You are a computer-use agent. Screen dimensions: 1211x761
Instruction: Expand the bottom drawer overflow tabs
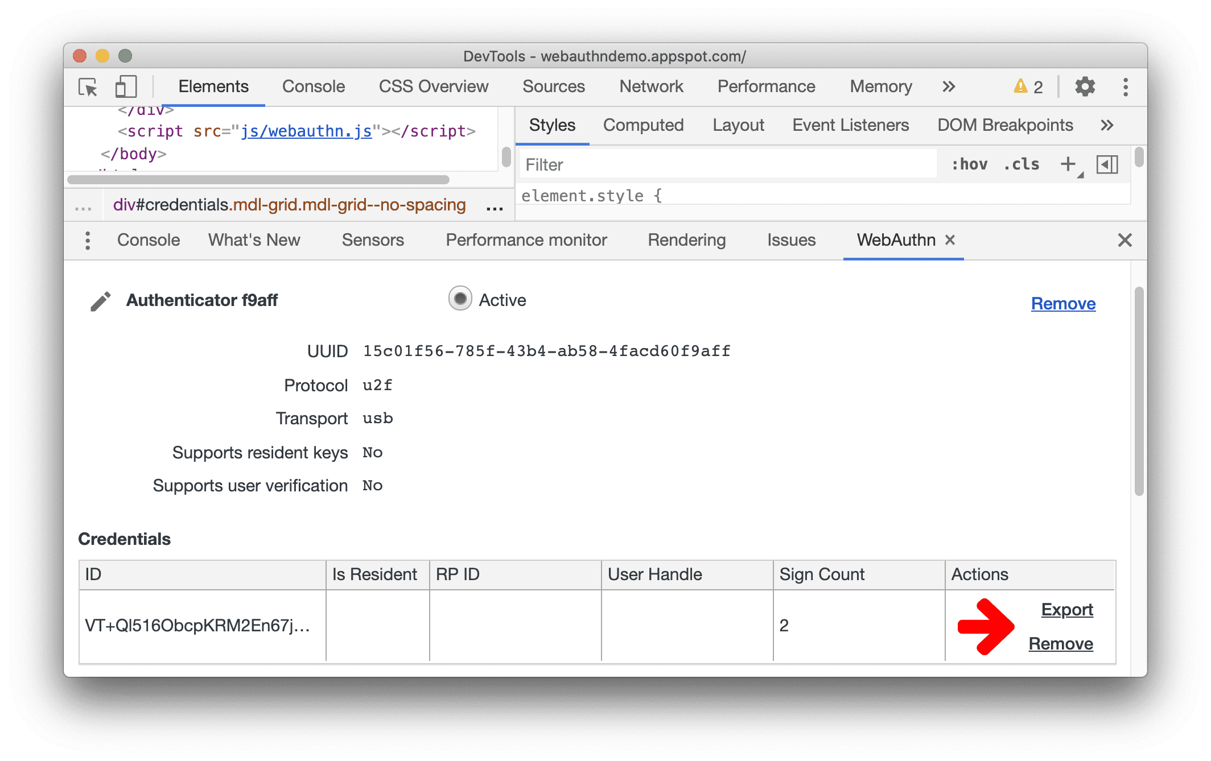[88, 240]
